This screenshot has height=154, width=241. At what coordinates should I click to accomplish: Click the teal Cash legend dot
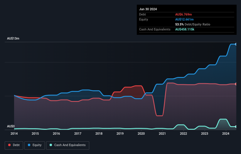tap(51, 145)
